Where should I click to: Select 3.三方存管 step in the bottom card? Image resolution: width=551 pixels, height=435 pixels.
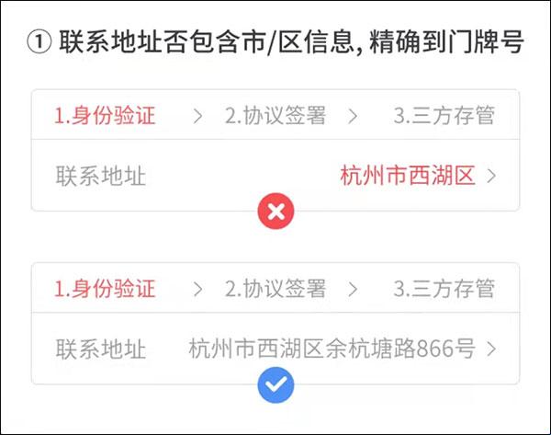point(444,289)
